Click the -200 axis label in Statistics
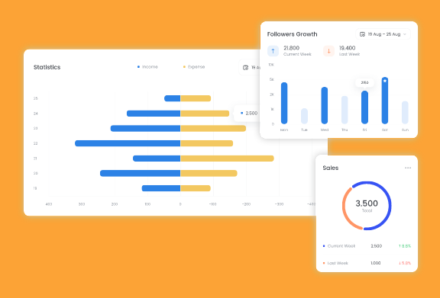 point(246,204)
